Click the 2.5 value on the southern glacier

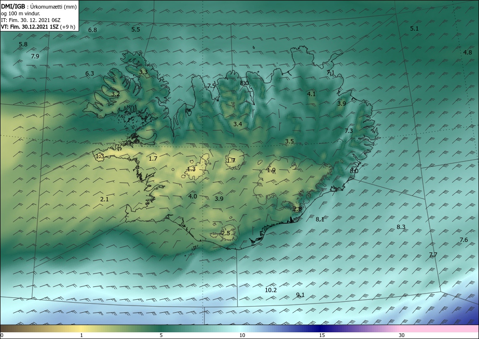pyautogui.click(x=226, y=233)
